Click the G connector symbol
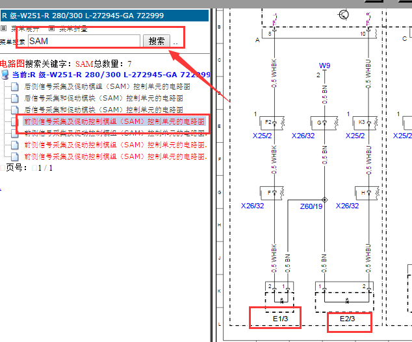The width and height of the screenshot is (412, 342). [x=324, y=123]
